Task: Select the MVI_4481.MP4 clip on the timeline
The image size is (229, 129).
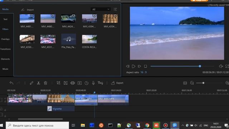Action: (x=86, y=100)
